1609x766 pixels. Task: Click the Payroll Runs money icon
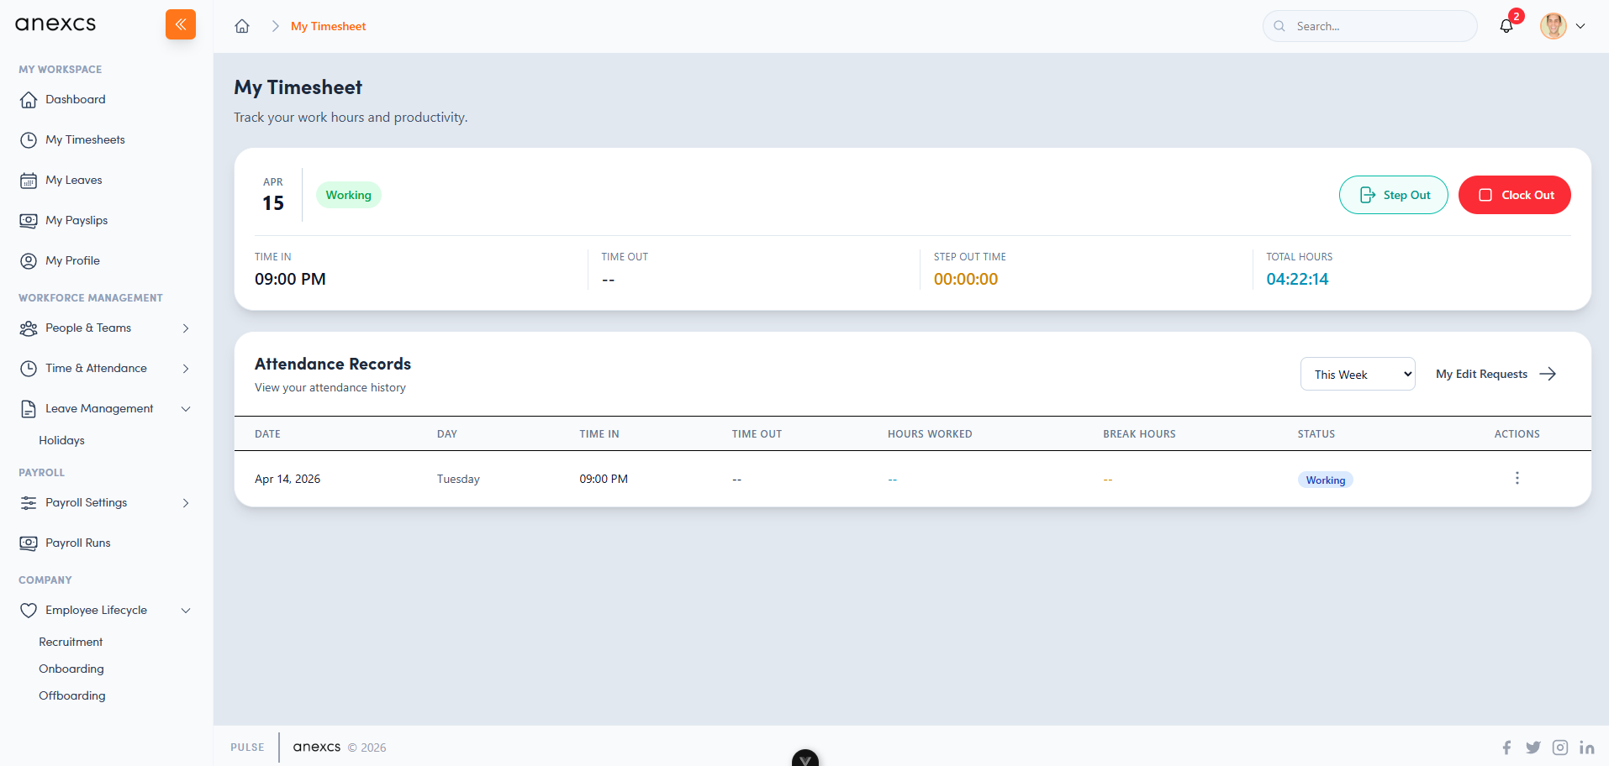29,543
